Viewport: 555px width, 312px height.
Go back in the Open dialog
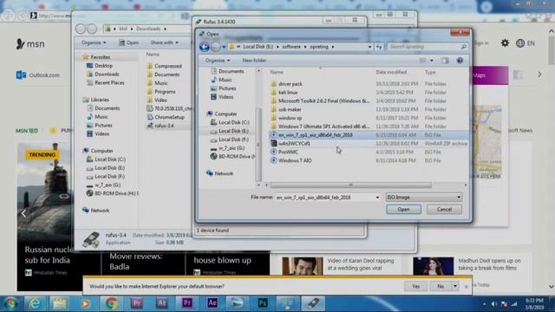point(205,47)
